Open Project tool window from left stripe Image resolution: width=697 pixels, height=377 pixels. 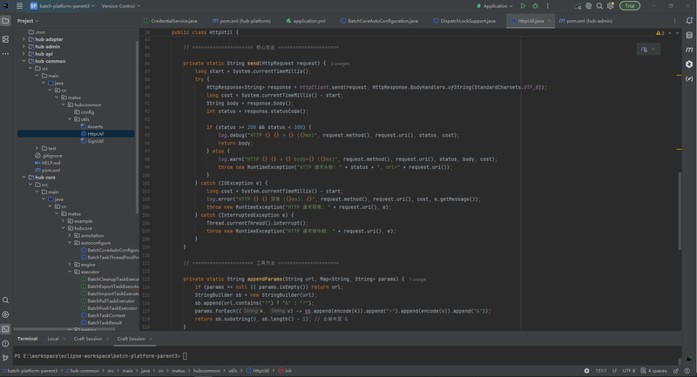pos(5,21)
